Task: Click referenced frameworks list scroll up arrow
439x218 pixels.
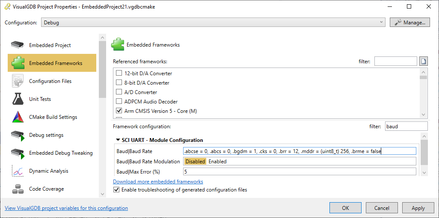Action: (423, 72)
